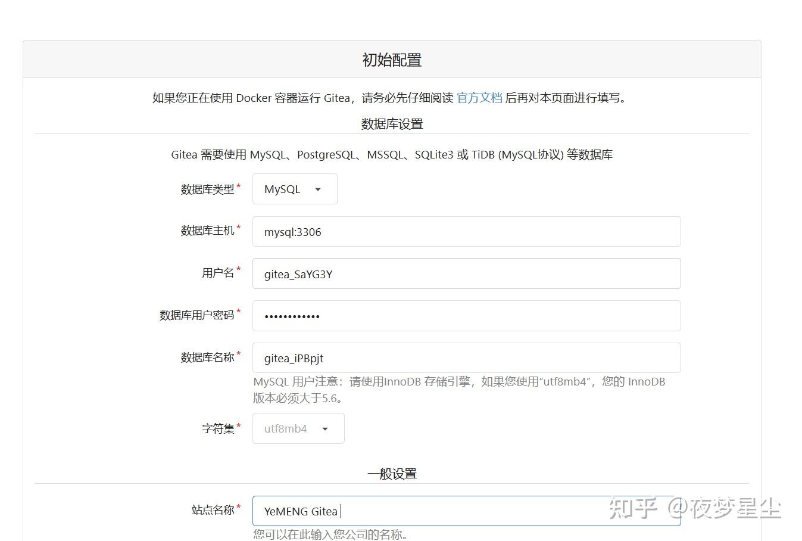Click inside the 数据库主机 field showing mysql:3306
This screenshot has width=802, height=541.
(417, 232)
